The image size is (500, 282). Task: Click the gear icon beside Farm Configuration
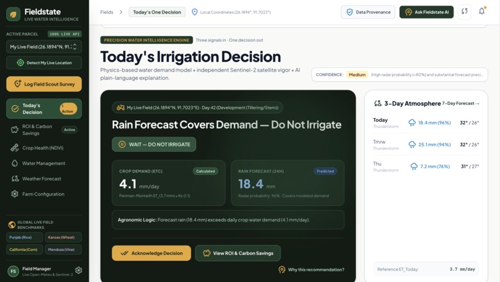(x=15, y=194)
